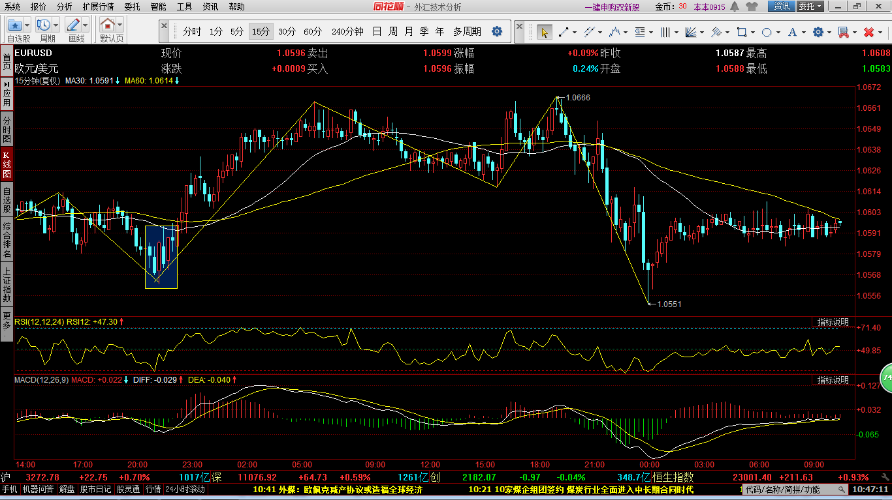Click the 周期 clock icon
The height and width of the screenshot is (500, 892).
tap(44, 25)
